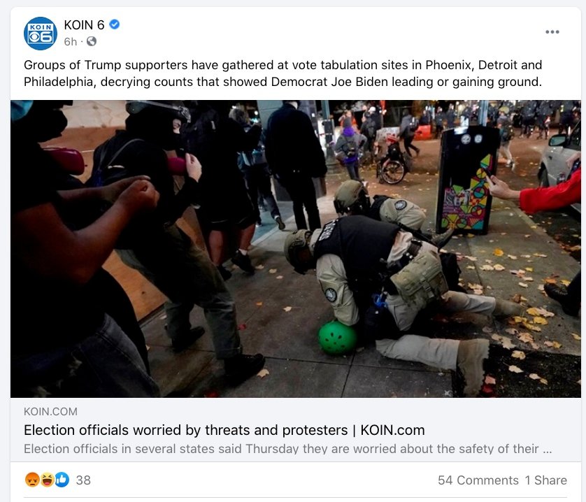
Task: Click the article description snippet text
Action: [281, 448]
